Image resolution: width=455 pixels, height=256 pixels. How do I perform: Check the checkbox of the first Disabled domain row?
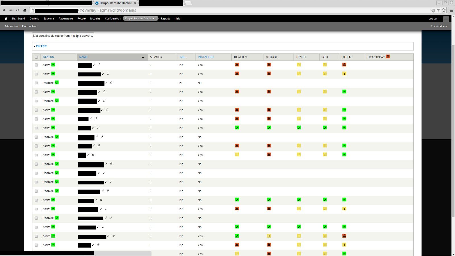tap(36, 83)
